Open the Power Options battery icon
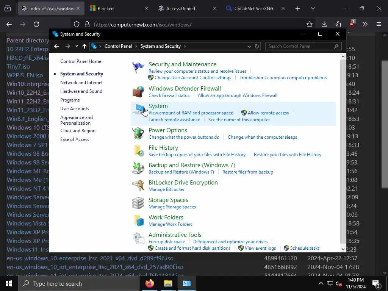 point(138,133)
